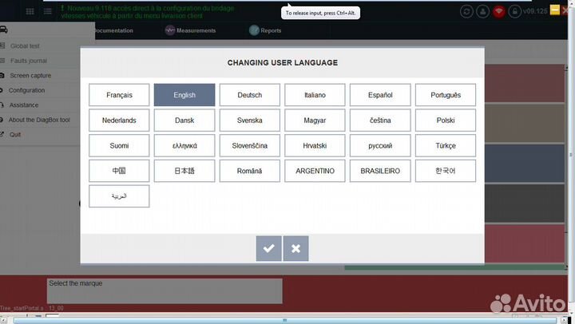The image size is (575, 324).
Task: Open Assistance menu item
Action: click(x=23, y=105)
